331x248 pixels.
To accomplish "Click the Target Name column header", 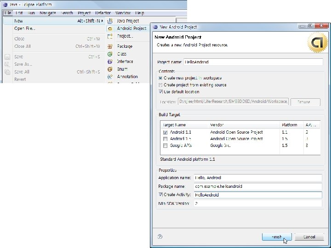I will click(x=184, y=125).
